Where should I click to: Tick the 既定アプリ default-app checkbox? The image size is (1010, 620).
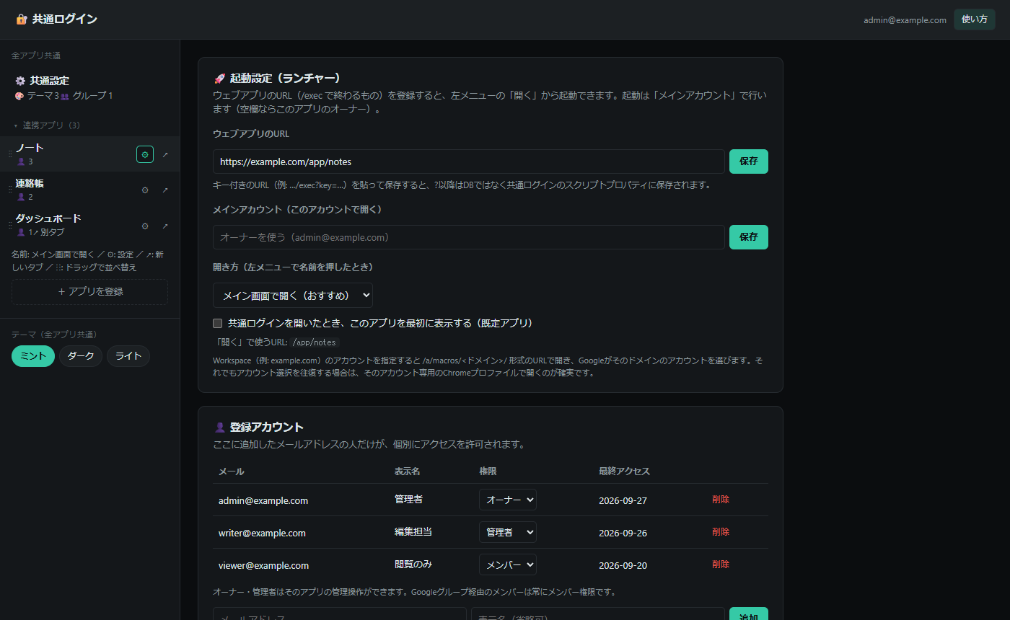pos(217,323)
